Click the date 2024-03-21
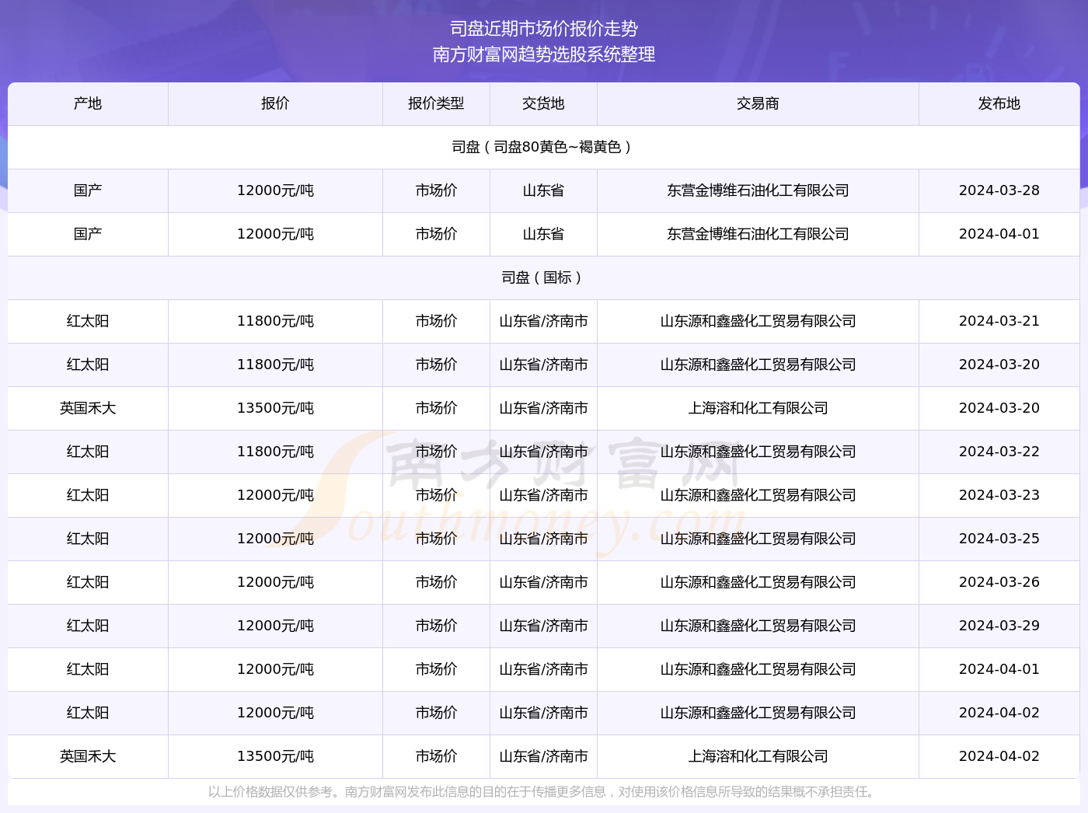The height and width of the screenshot is (813, 1088). pos(999,321)
